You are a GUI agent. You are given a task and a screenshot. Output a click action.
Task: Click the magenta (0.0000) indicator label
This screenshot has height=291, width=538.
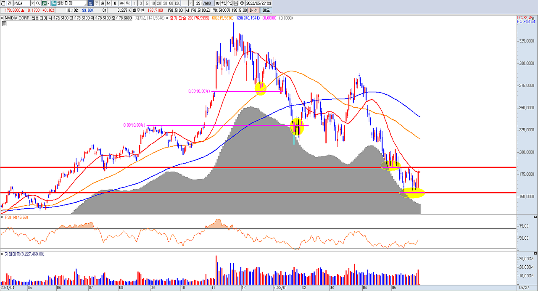270,18
